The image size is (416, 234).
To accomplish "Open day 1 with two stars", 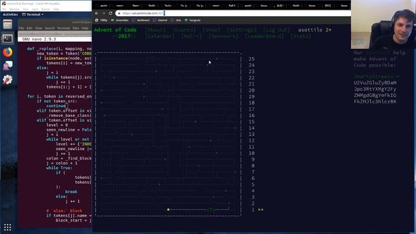I will tap(257, 209).
